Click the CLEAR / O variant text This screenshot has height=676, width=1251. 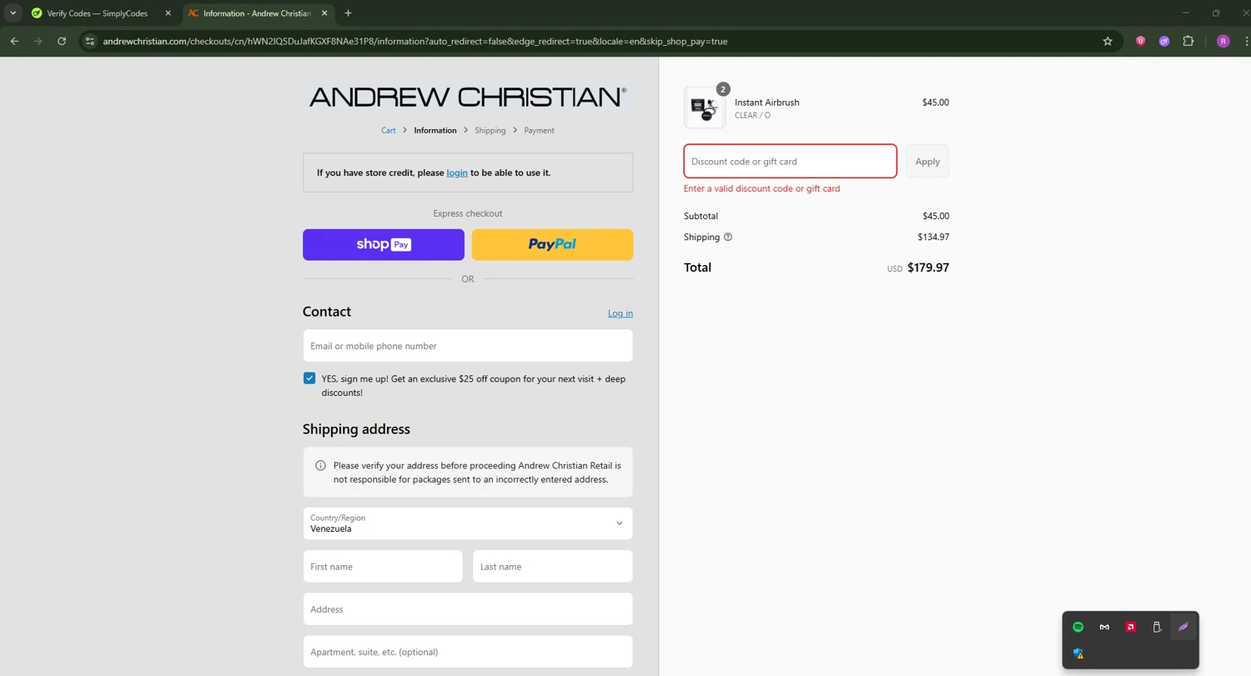click(752, 115)
